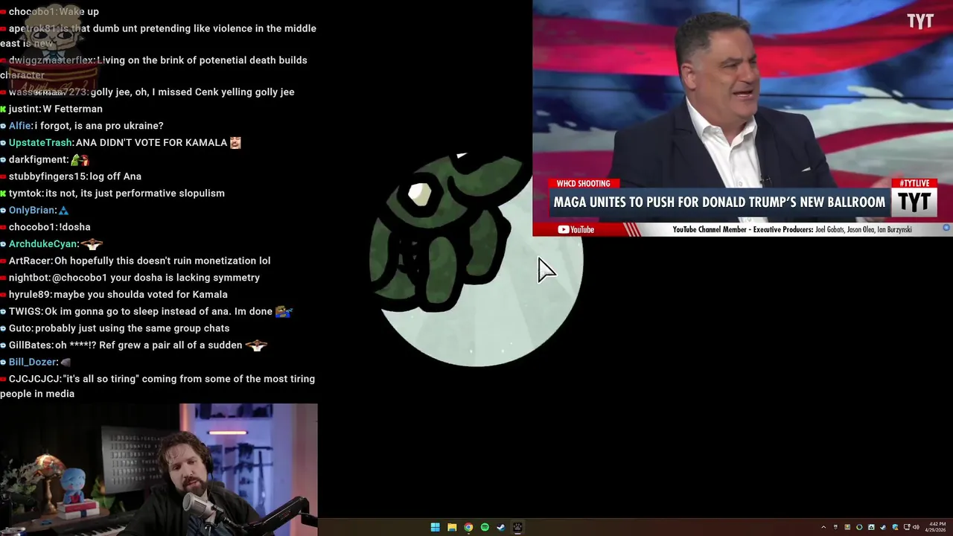Open File Explorer from taskbar
Image resolution: width=953 pixels, height=536 pixels.
coord(452,527)
